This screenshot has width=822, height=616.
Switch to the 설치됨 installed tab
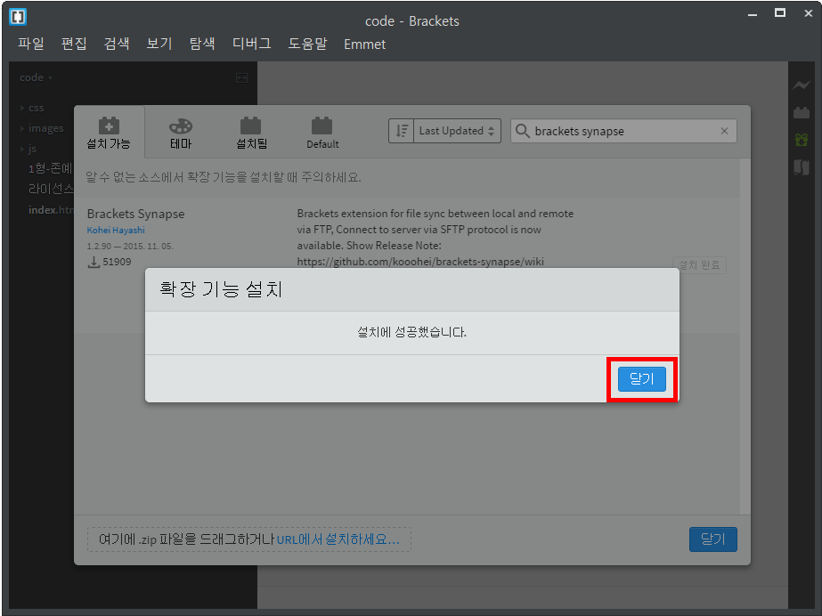[251, 133]
